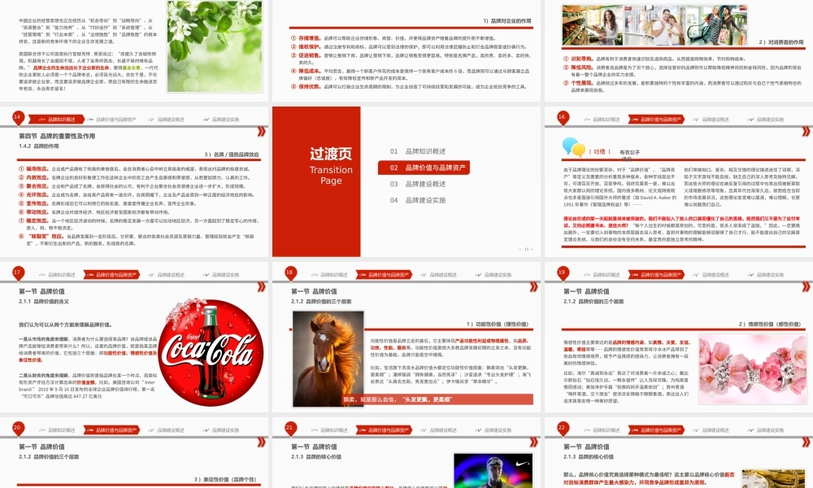This screenshot has width=813, height=488.
Task: Click the slide number 19 badge
Action: point(562,272)
